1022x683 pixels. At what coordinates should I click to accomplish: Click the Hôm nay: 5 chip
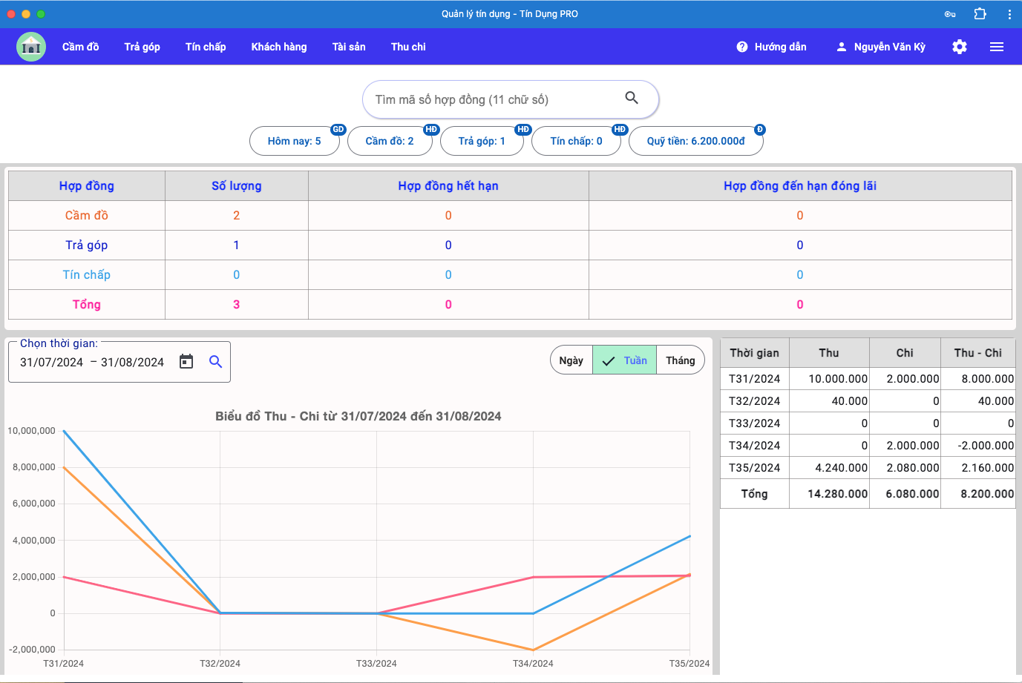295,141
